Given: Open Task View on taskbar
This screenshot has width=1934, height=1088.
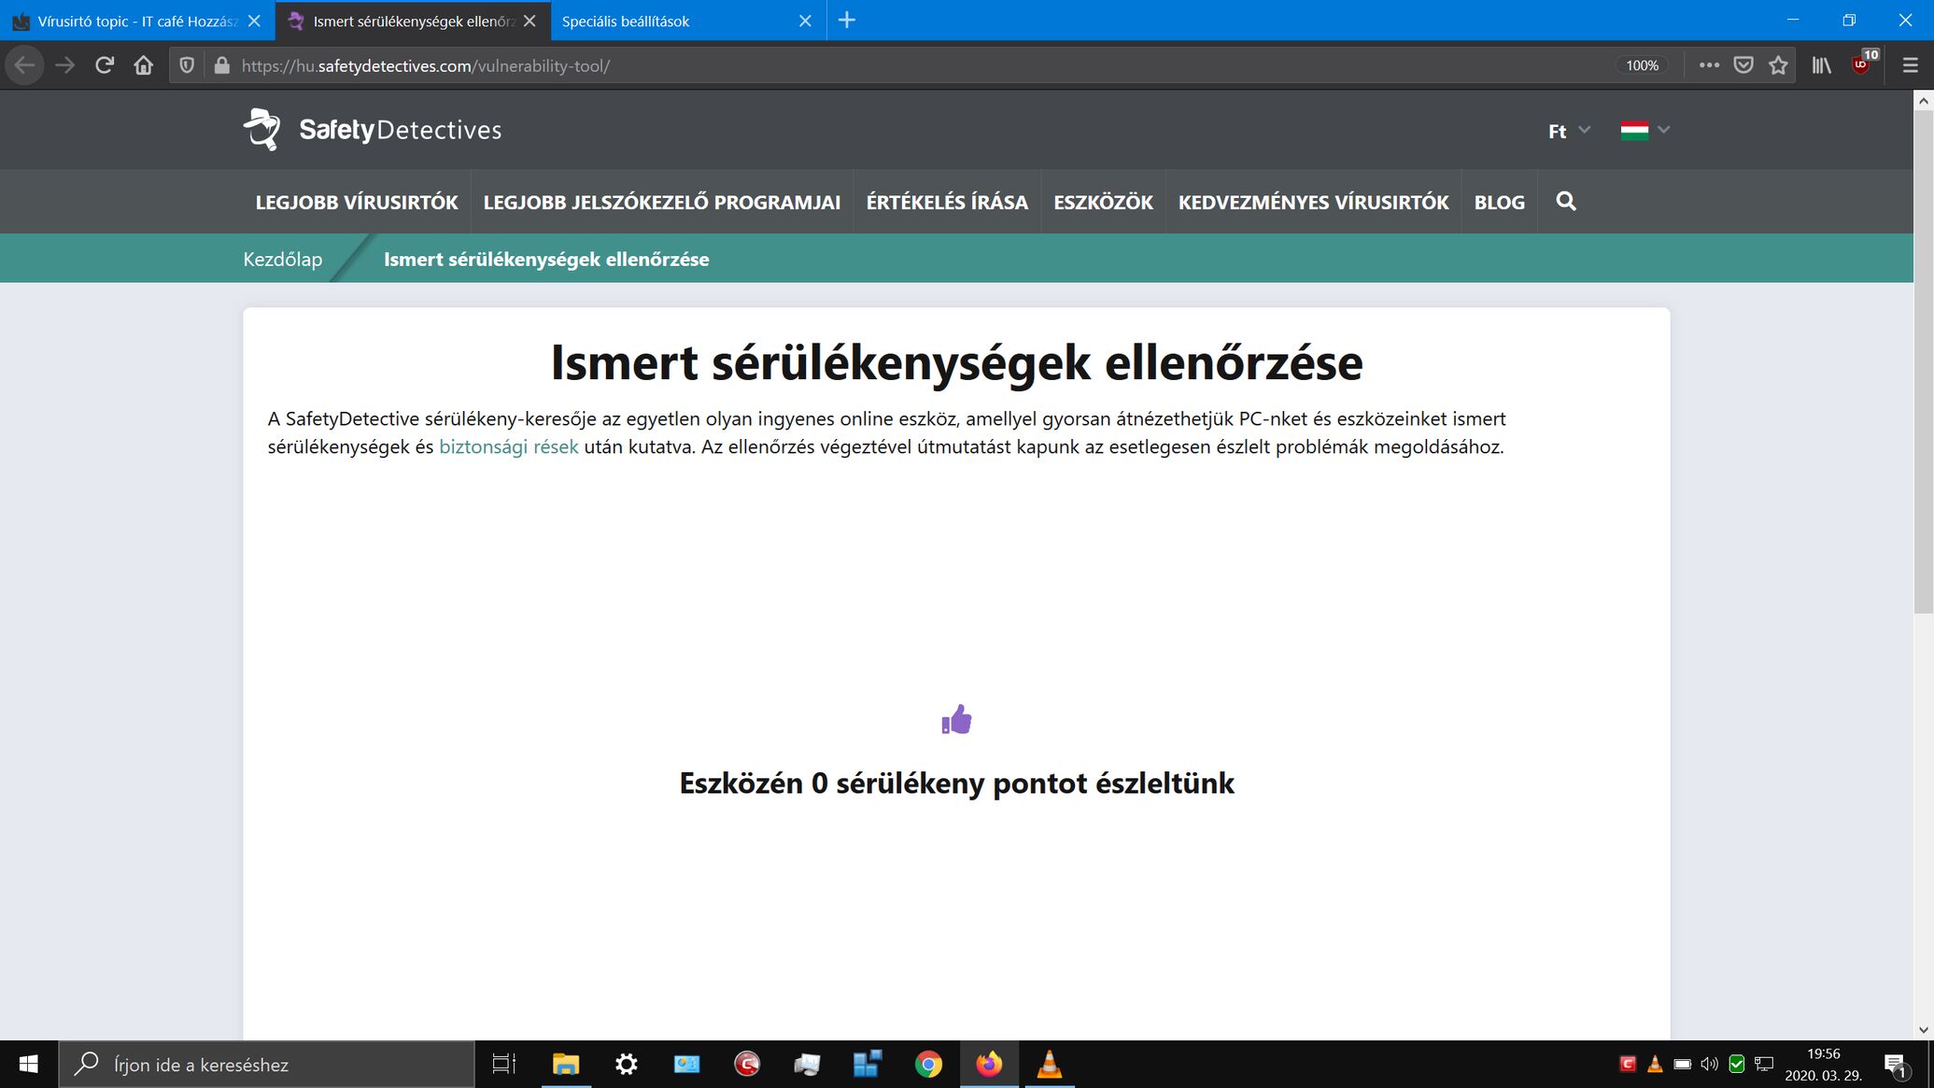Looking at the screenshot, I should (x=504, y=1065).
